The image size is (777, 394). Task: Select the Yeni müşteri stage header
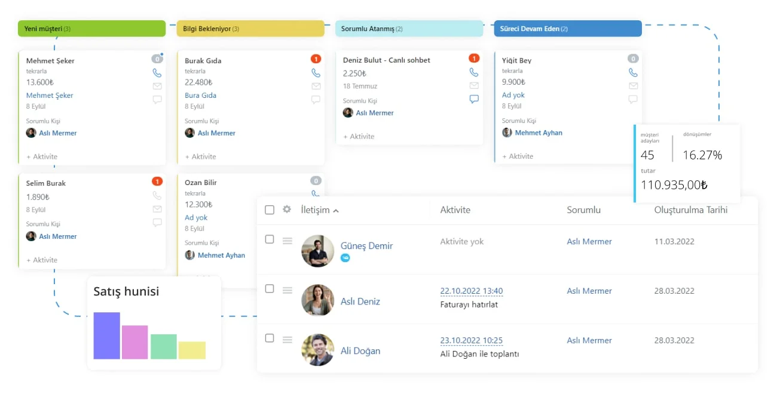click(92, 29)
